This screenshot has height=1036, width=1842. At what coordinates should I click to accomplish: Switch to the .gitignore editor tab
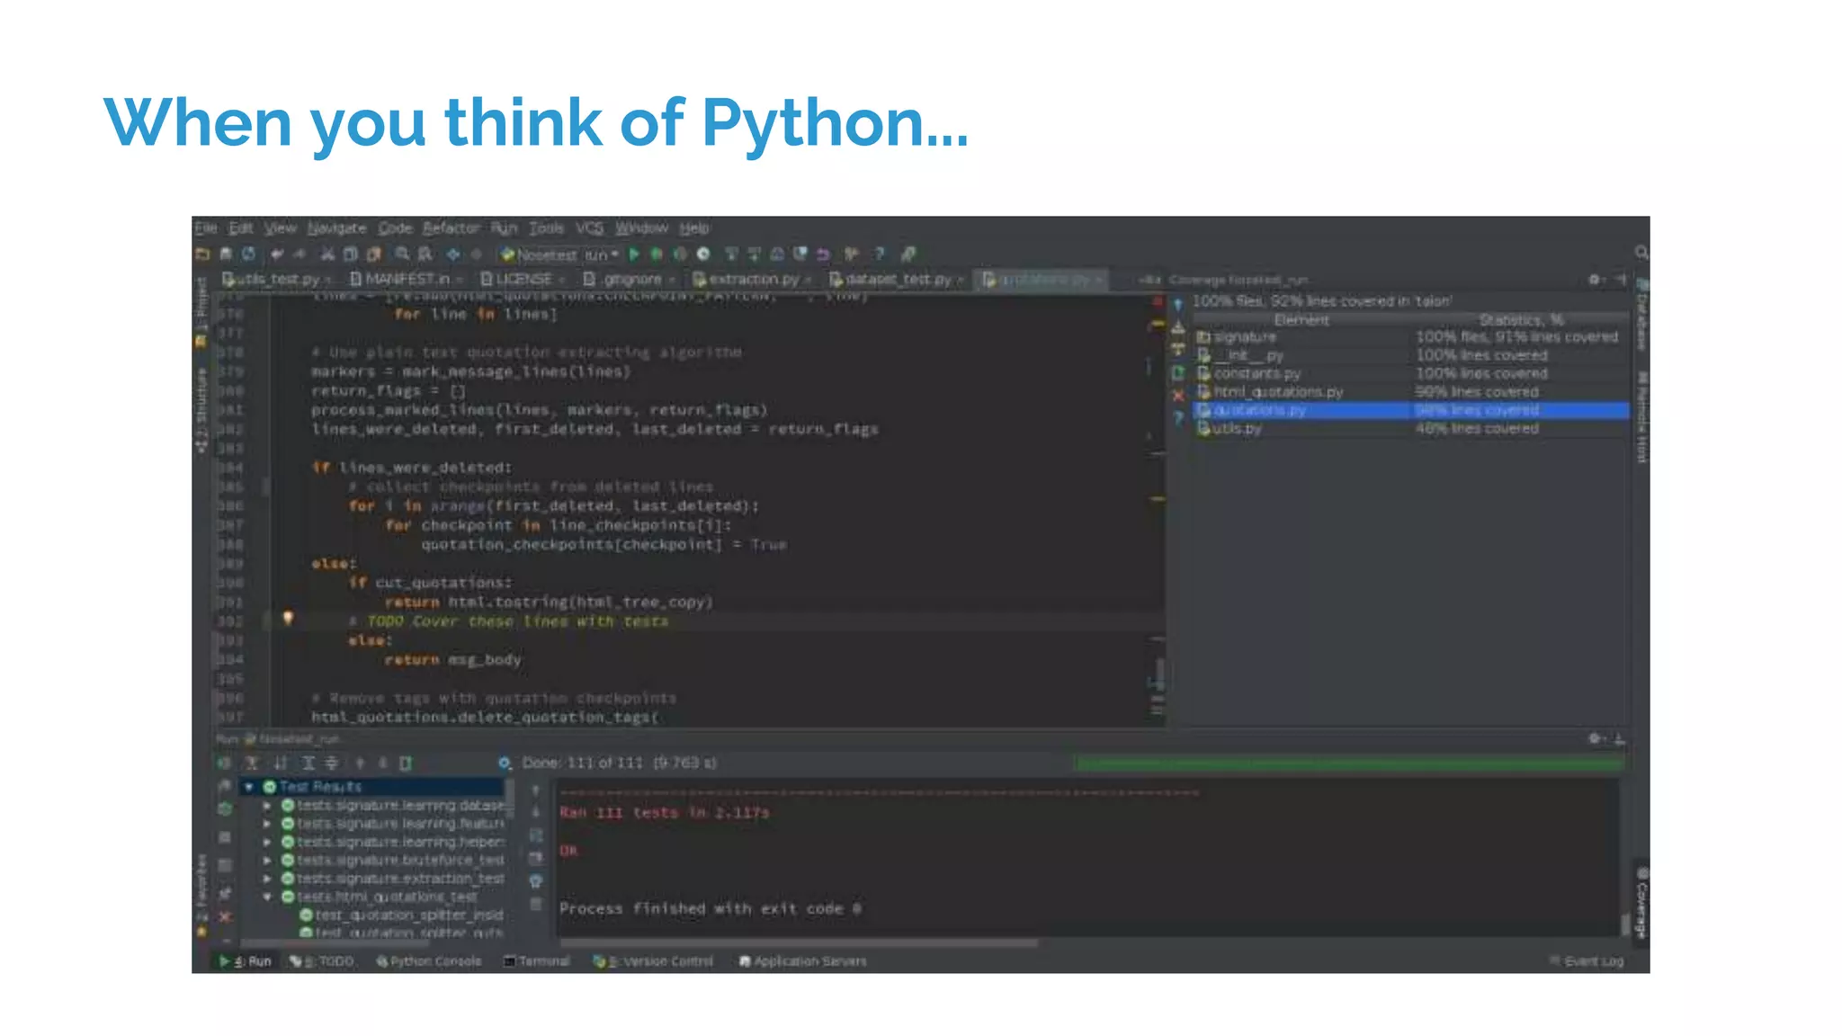629,279
